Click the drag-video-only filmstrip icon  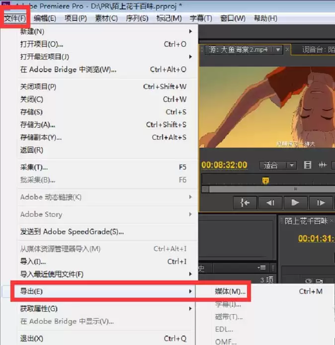307,165
